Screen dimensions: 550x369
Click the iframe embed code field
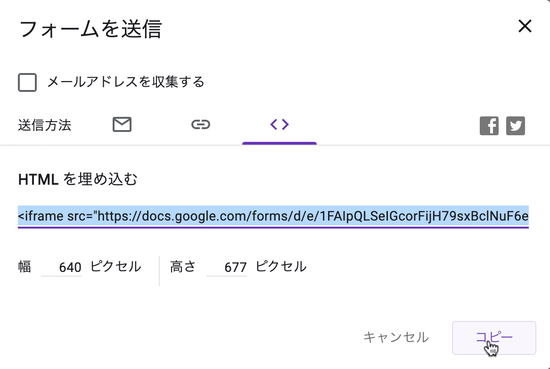[x=273, y=216]
